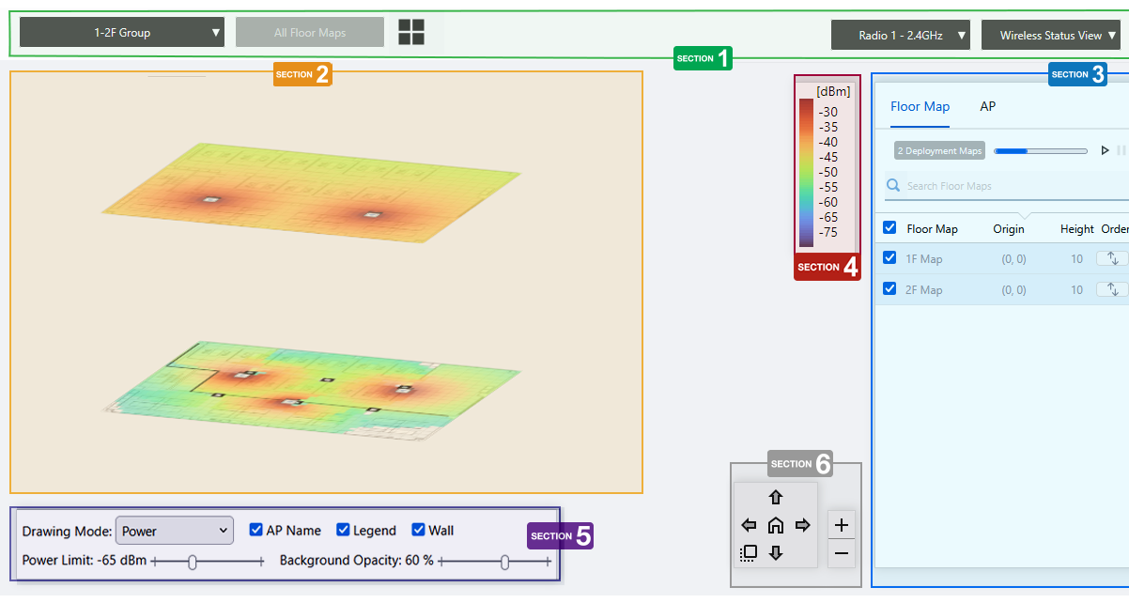
Task: Expand the Radio 1 - 2.4GHz dropdown
Action: pyautogui.click(x=900, y=36)
